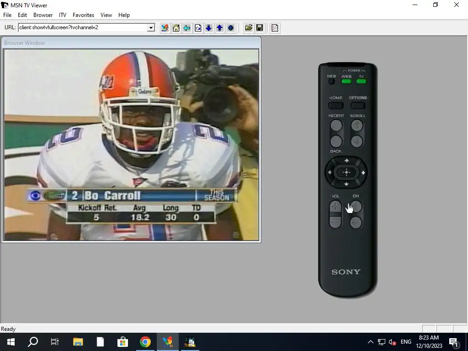Open Windows Start menu
The width and height of the screenshot is (468, 351).
pyautogui.click(x=11, y=342)
